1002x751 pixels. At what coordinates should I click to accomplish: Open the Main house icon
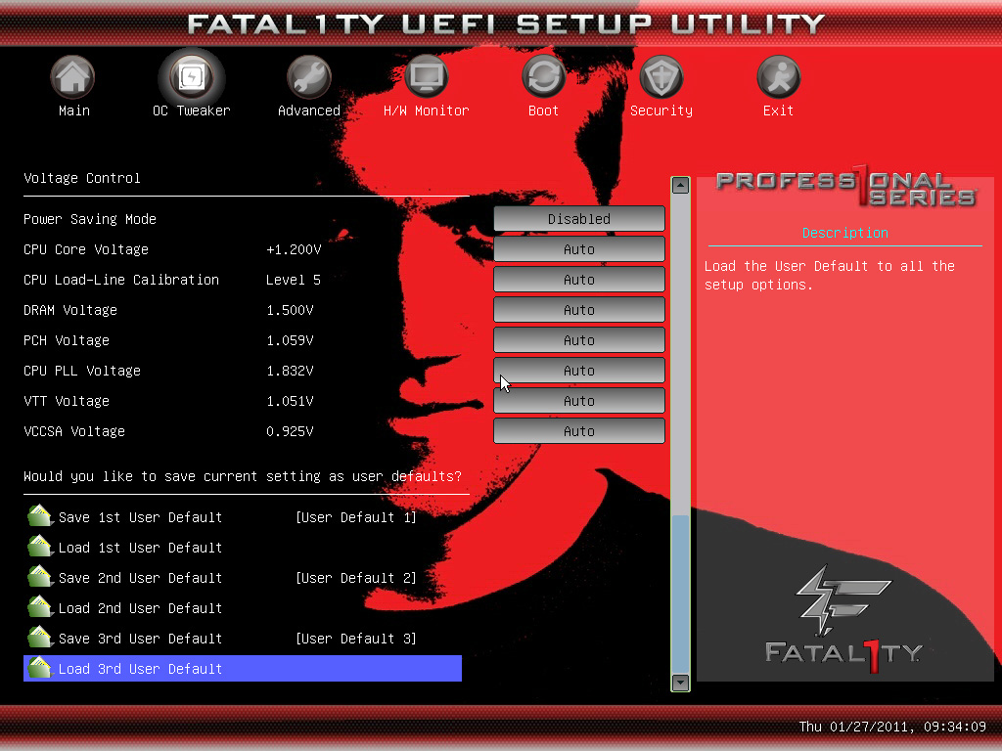click(x=72, y=76)
